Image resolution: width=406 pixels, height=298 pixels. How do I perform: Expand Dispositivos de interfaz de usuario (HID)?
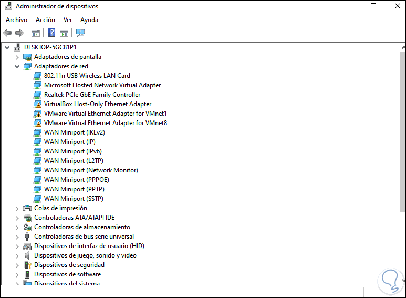tap(17, 246)
